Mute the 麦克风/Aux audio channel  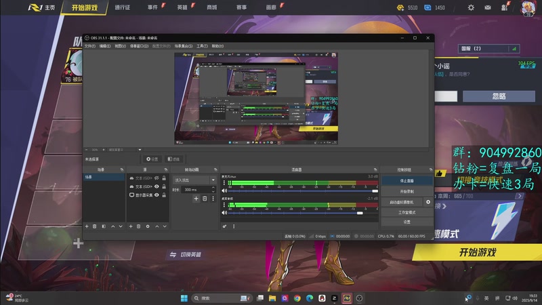tap(224, 190)
